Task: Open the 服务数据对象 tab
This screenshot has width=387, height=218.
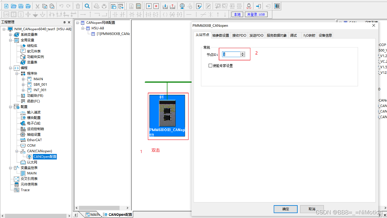Action: (277, 35)
